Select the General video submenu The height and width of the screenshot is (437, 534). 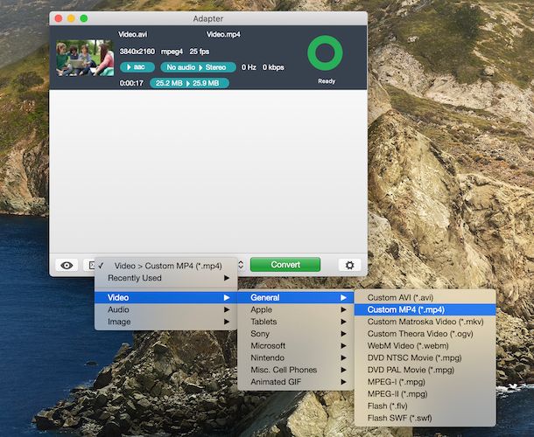pyautogui.click(x=296, y=297)
